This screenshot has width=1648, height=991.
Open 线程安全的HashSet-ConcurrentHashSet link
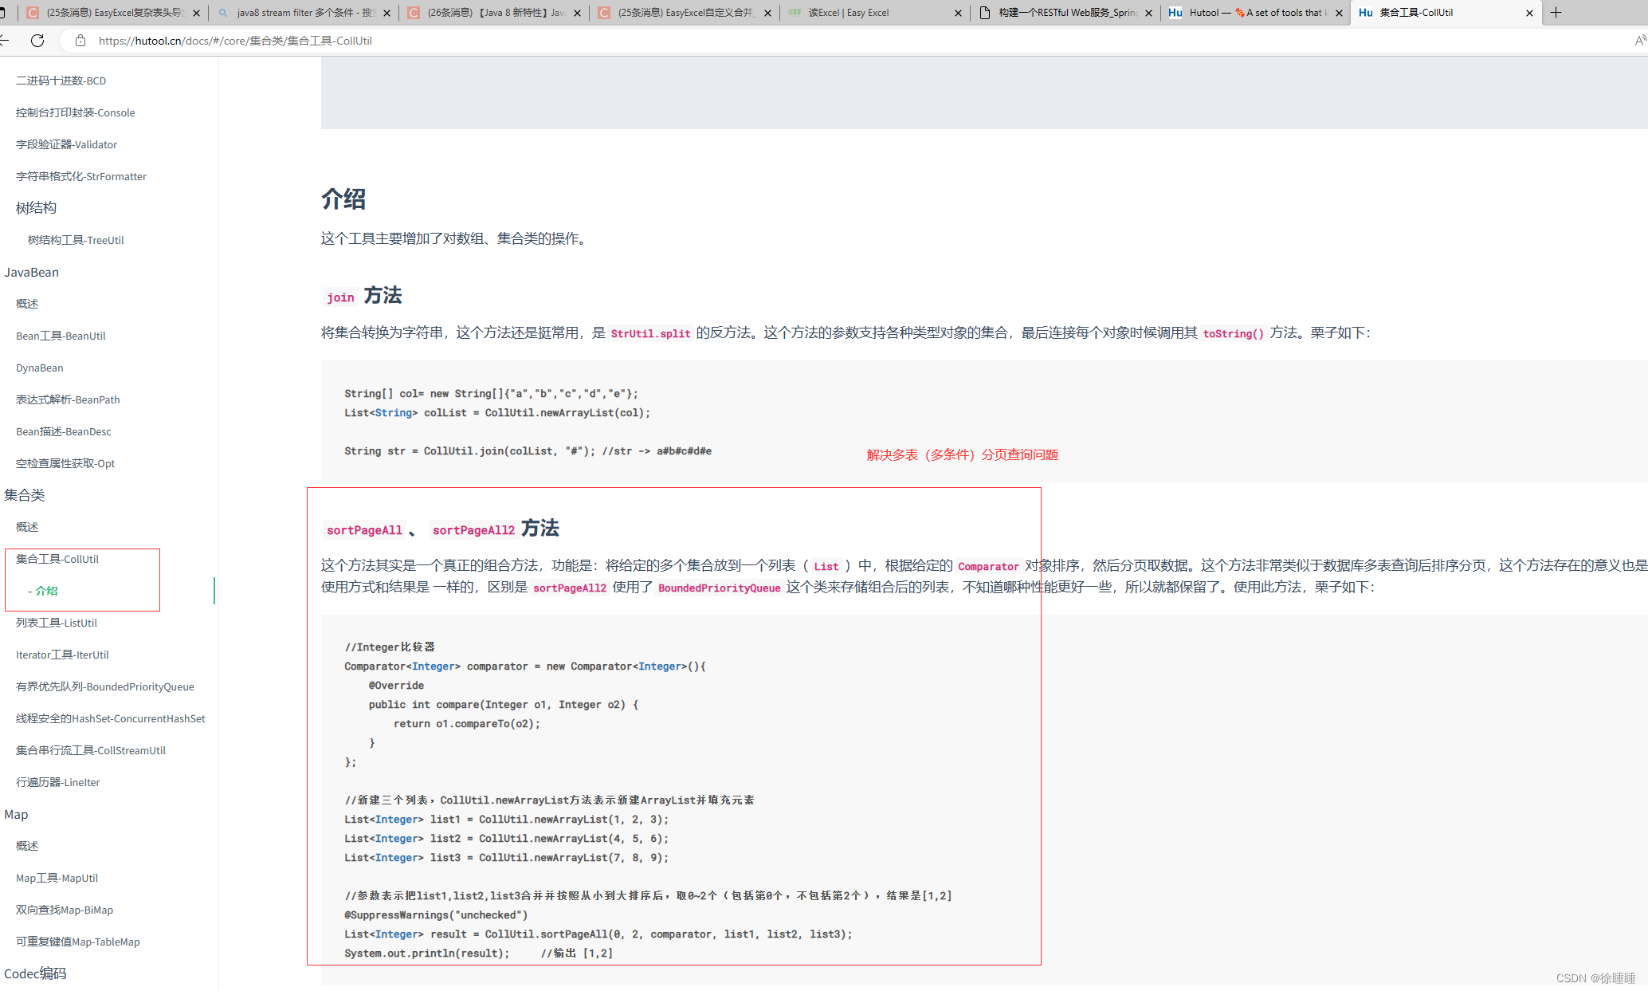click(111, 718)
